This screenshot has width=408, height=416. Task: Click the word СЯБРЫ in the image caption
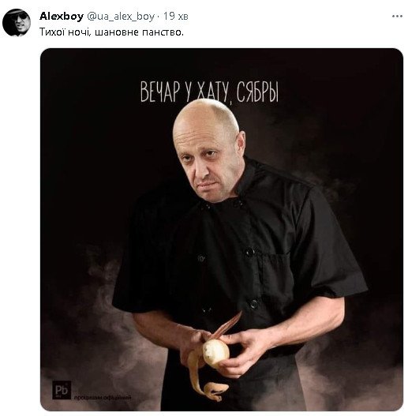tap(257, 92)
